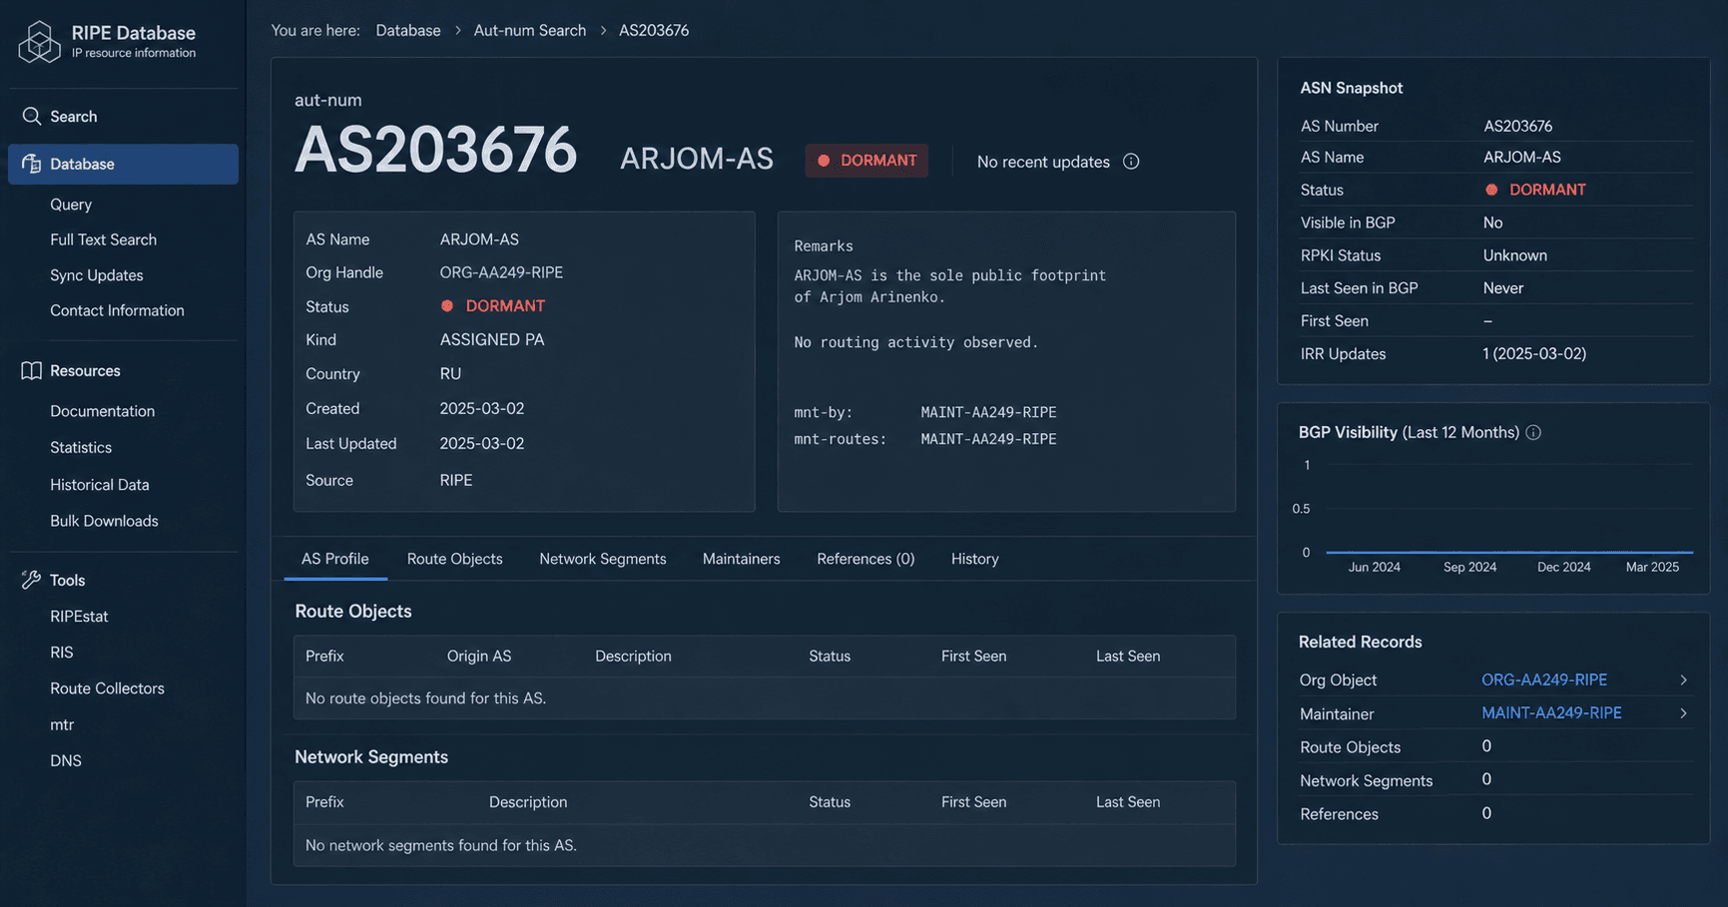This screenshot has width=1728, height=907.
Task: Click the RIPE Database logo icon
Action: coord(39,42)
